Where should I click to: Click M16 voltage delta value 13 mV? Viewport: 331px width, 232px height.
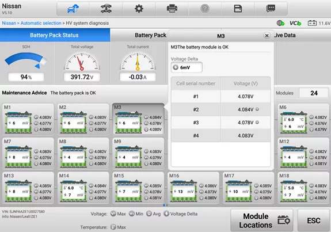pyautogui.click(x=184, y=192)
